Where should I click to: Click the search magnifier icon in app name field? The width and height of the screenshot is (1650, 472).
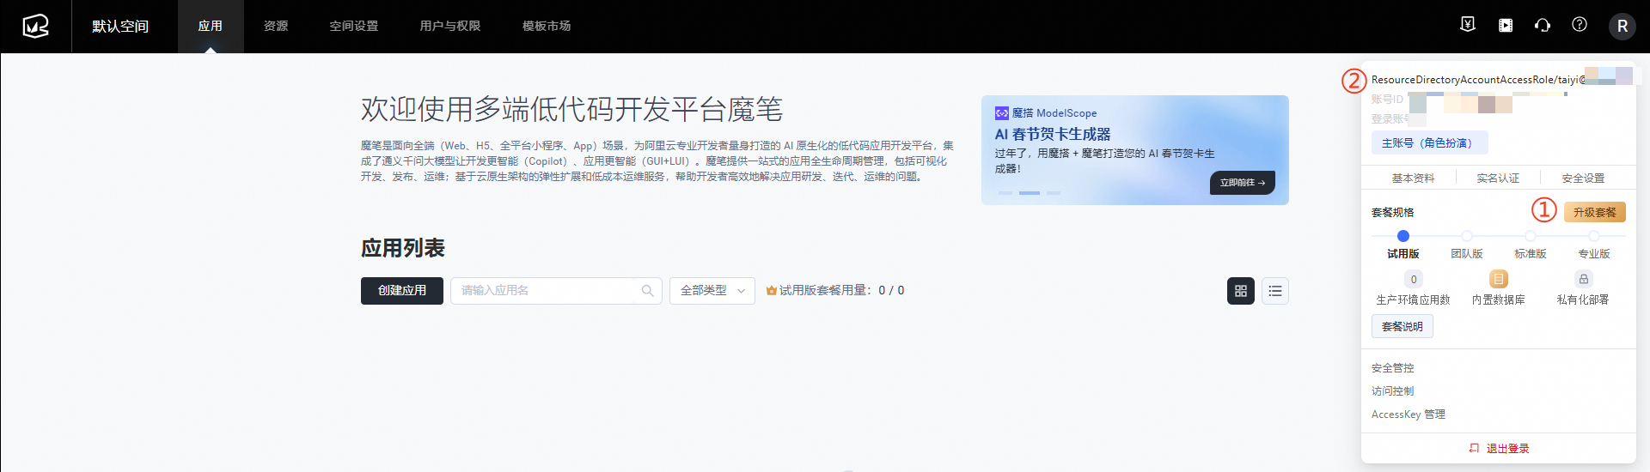click(647, 291)
